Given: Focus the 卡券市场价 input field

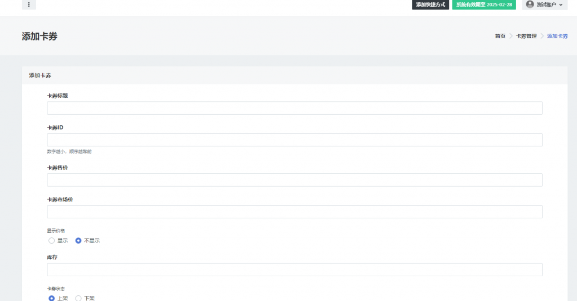Looking at the screenshot, I should [x=294, y=212].
